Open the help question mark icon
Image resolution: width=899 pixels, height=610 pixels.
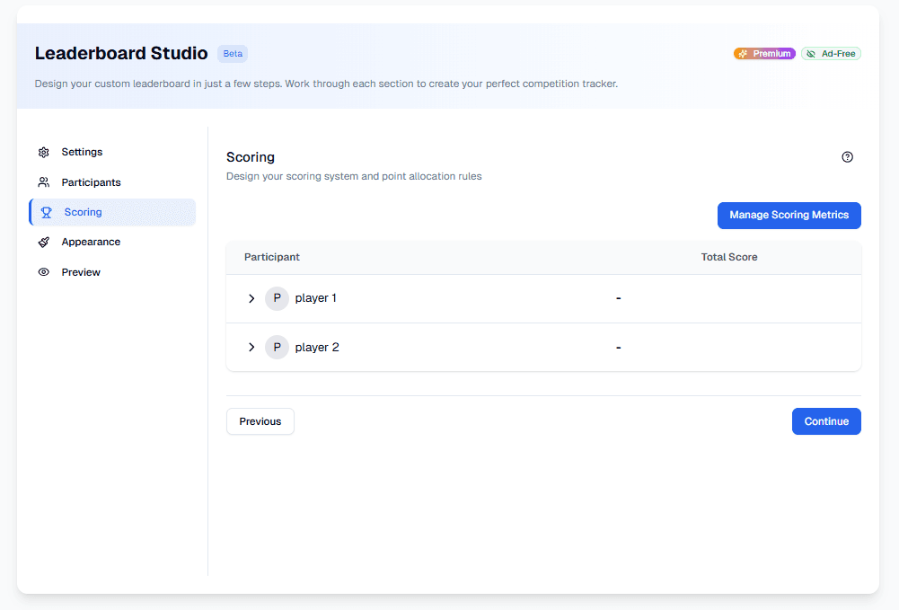pos(847,156)
